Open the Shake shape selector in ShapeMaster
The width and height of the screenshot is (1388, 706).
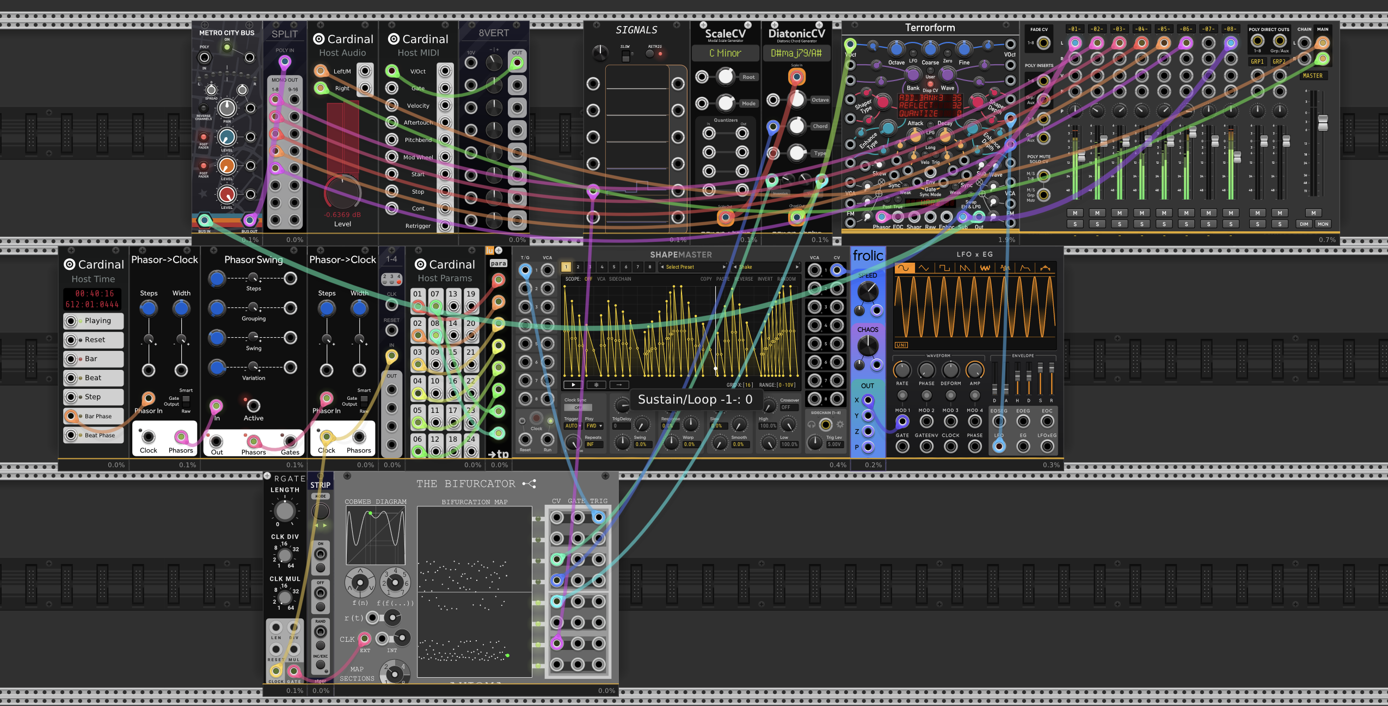[767, 267]
